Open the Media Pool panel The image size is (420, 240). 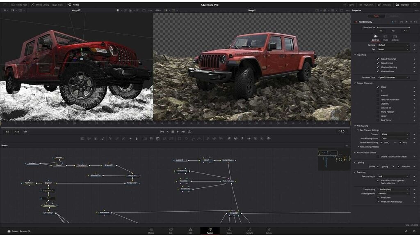coord(19,5)
